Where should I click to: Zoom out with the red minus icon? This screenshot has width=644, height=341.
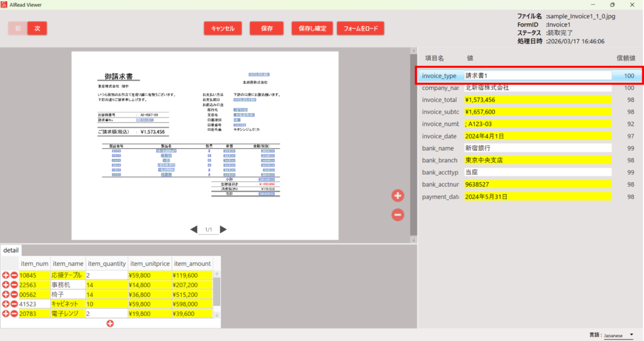point(397,215)
